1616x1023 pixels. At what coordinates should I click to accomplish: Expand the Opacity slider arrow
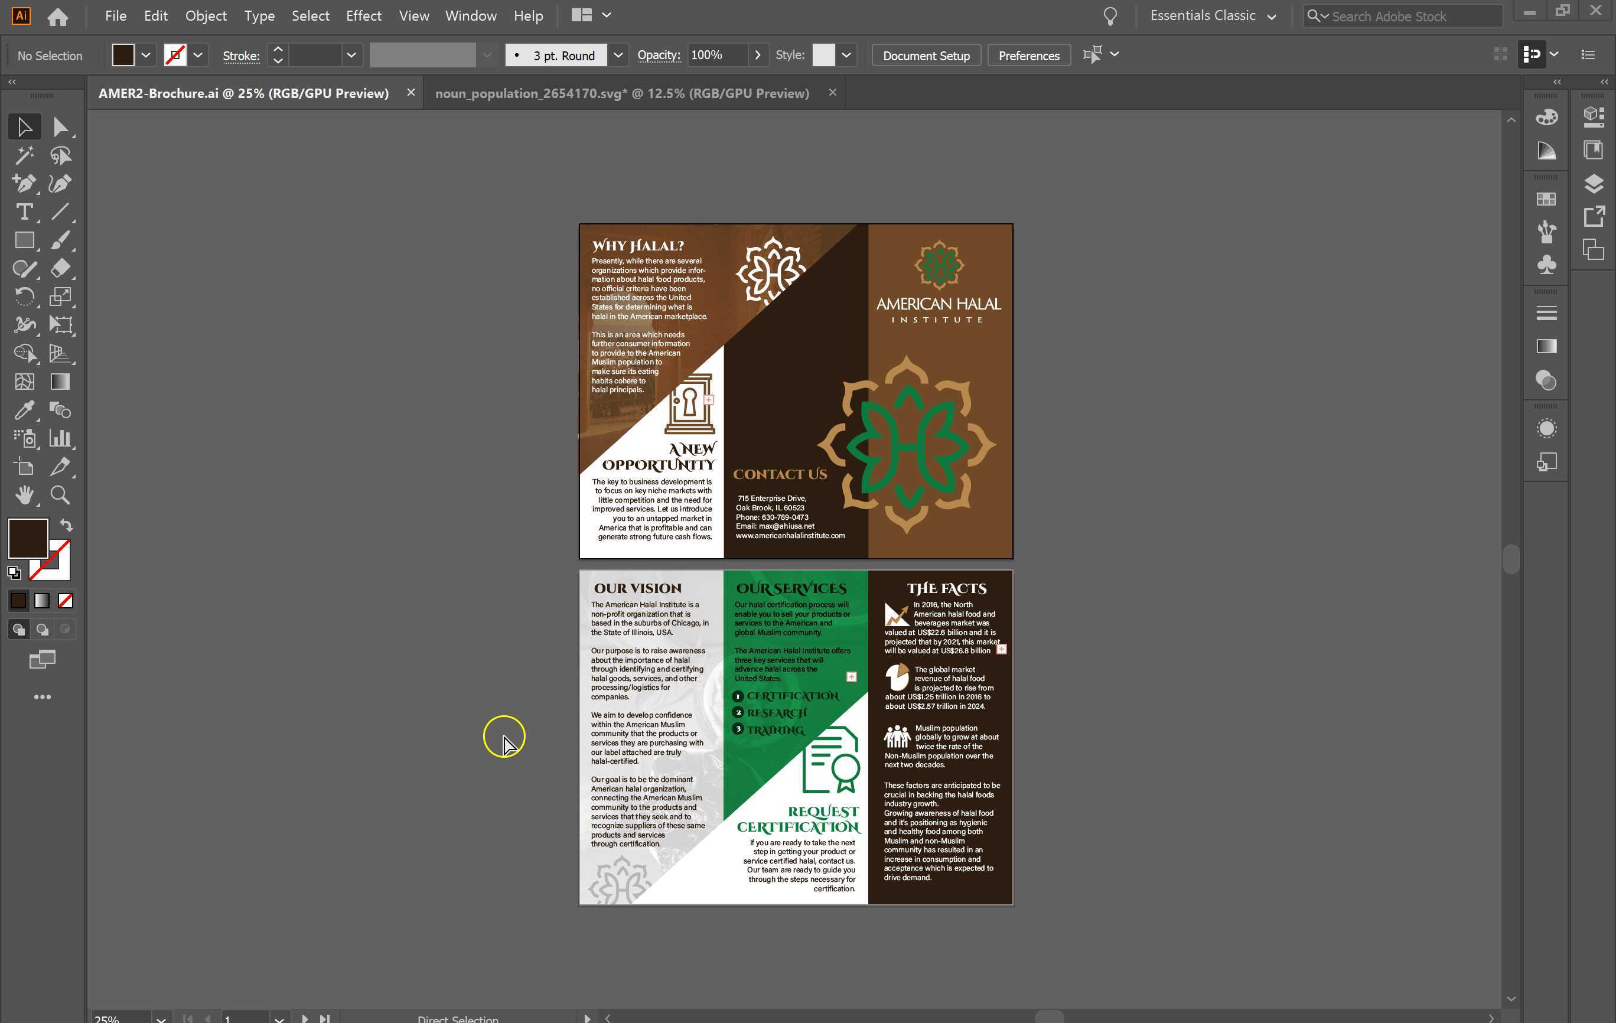point(758,55)
